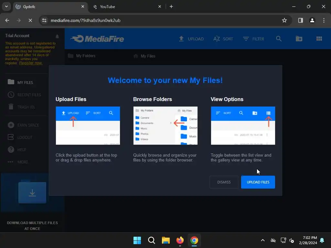This screenshot has width=331, height=248.
Task: Open the tab search dropdown arrow
Action: tap(6, 6)
